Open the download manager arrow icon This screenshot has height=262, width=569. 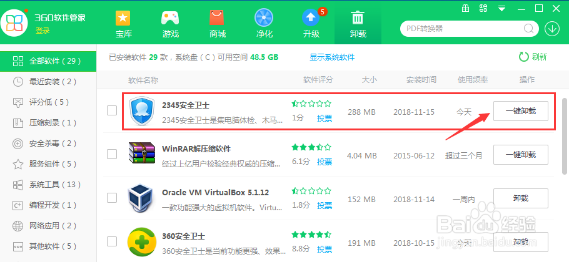[x=552, y=29]
